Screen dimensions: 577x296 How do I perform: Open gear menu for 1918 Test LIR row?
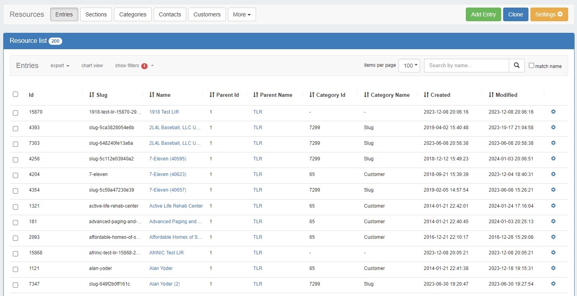[553, 112]
